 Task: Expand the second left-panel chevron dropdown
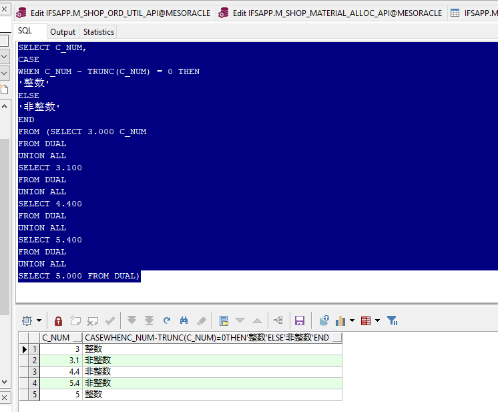click(x=5, y=73)
